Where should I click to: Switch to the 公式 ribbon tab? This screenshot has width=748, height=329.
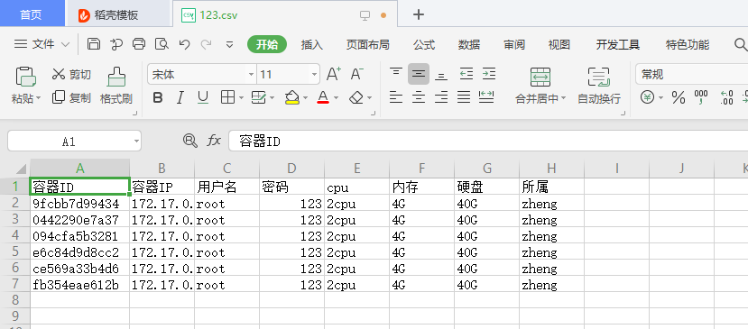click(x=423, y=45)
